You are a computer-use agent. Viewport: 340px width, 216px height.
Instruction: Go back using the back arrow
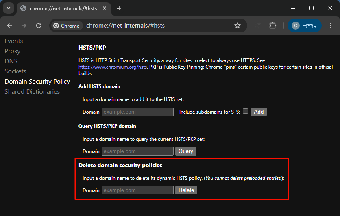point(9,26)
